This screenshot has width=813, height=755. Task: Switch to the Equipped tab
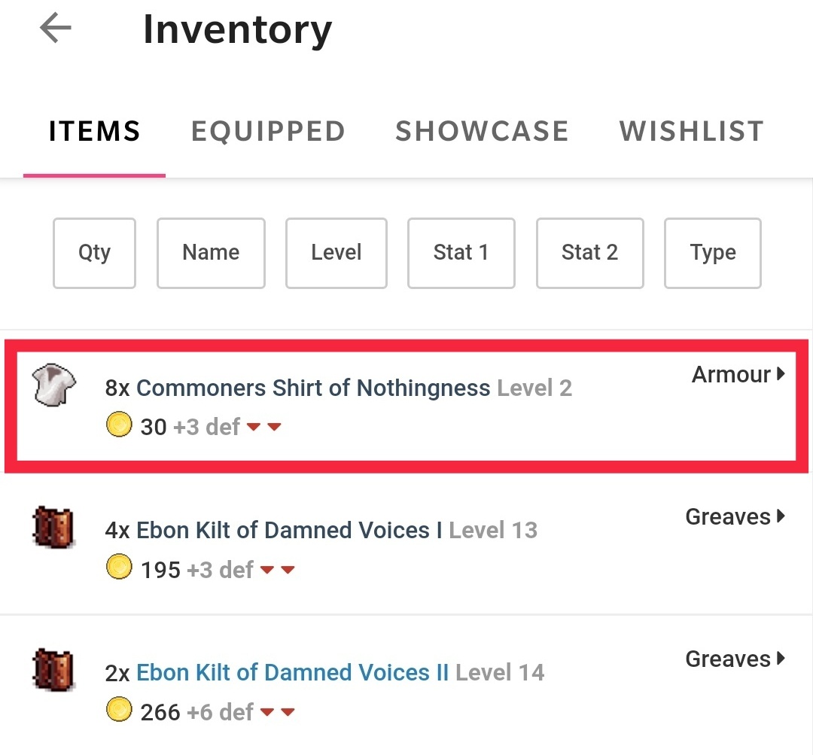point(268,132)
